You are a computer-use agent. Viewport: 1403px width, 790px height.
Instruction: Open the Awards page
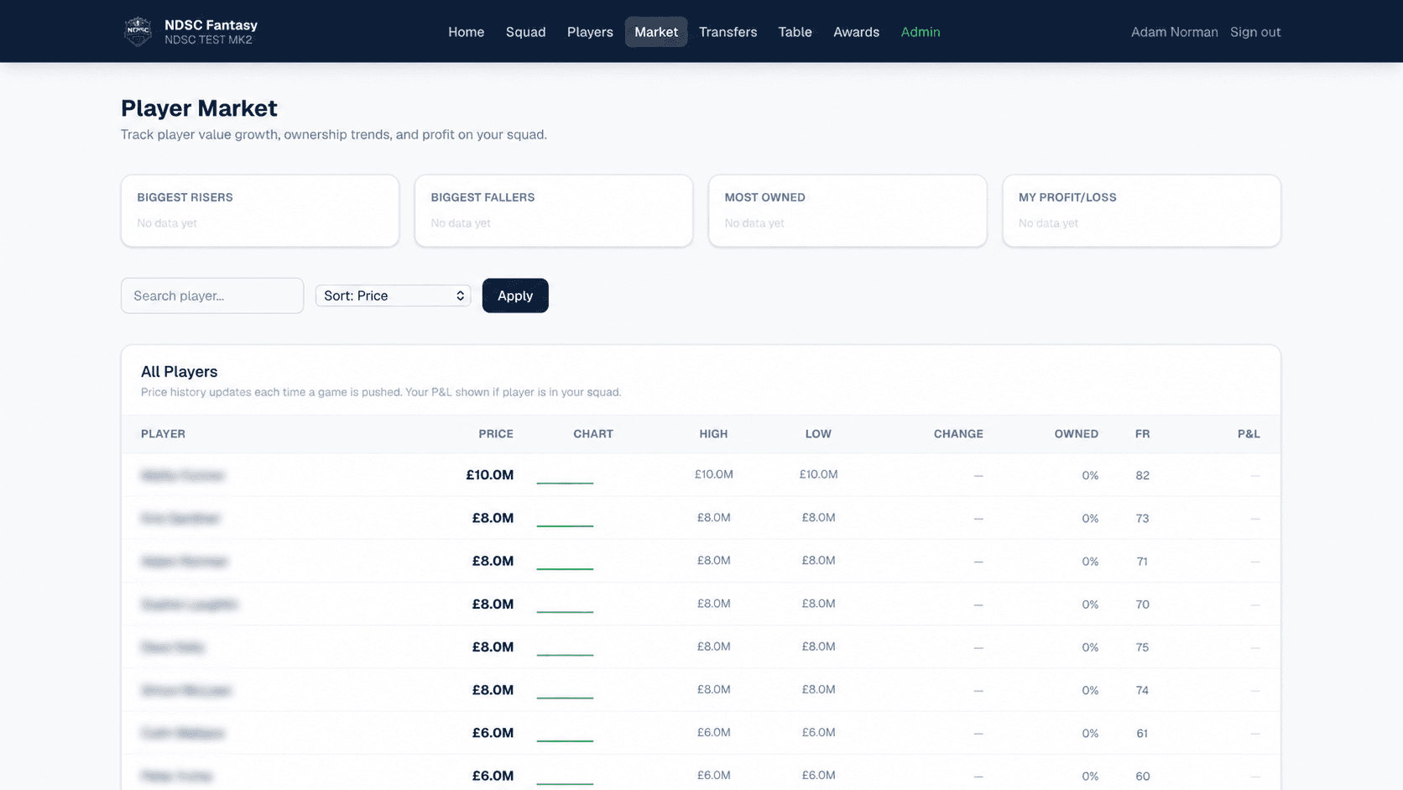(x=856, y=32)
